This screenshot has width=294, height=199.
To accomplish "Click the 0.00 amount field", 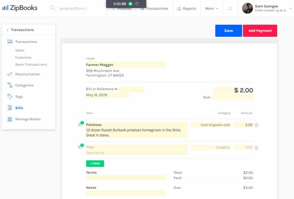I will pos(244,147).
